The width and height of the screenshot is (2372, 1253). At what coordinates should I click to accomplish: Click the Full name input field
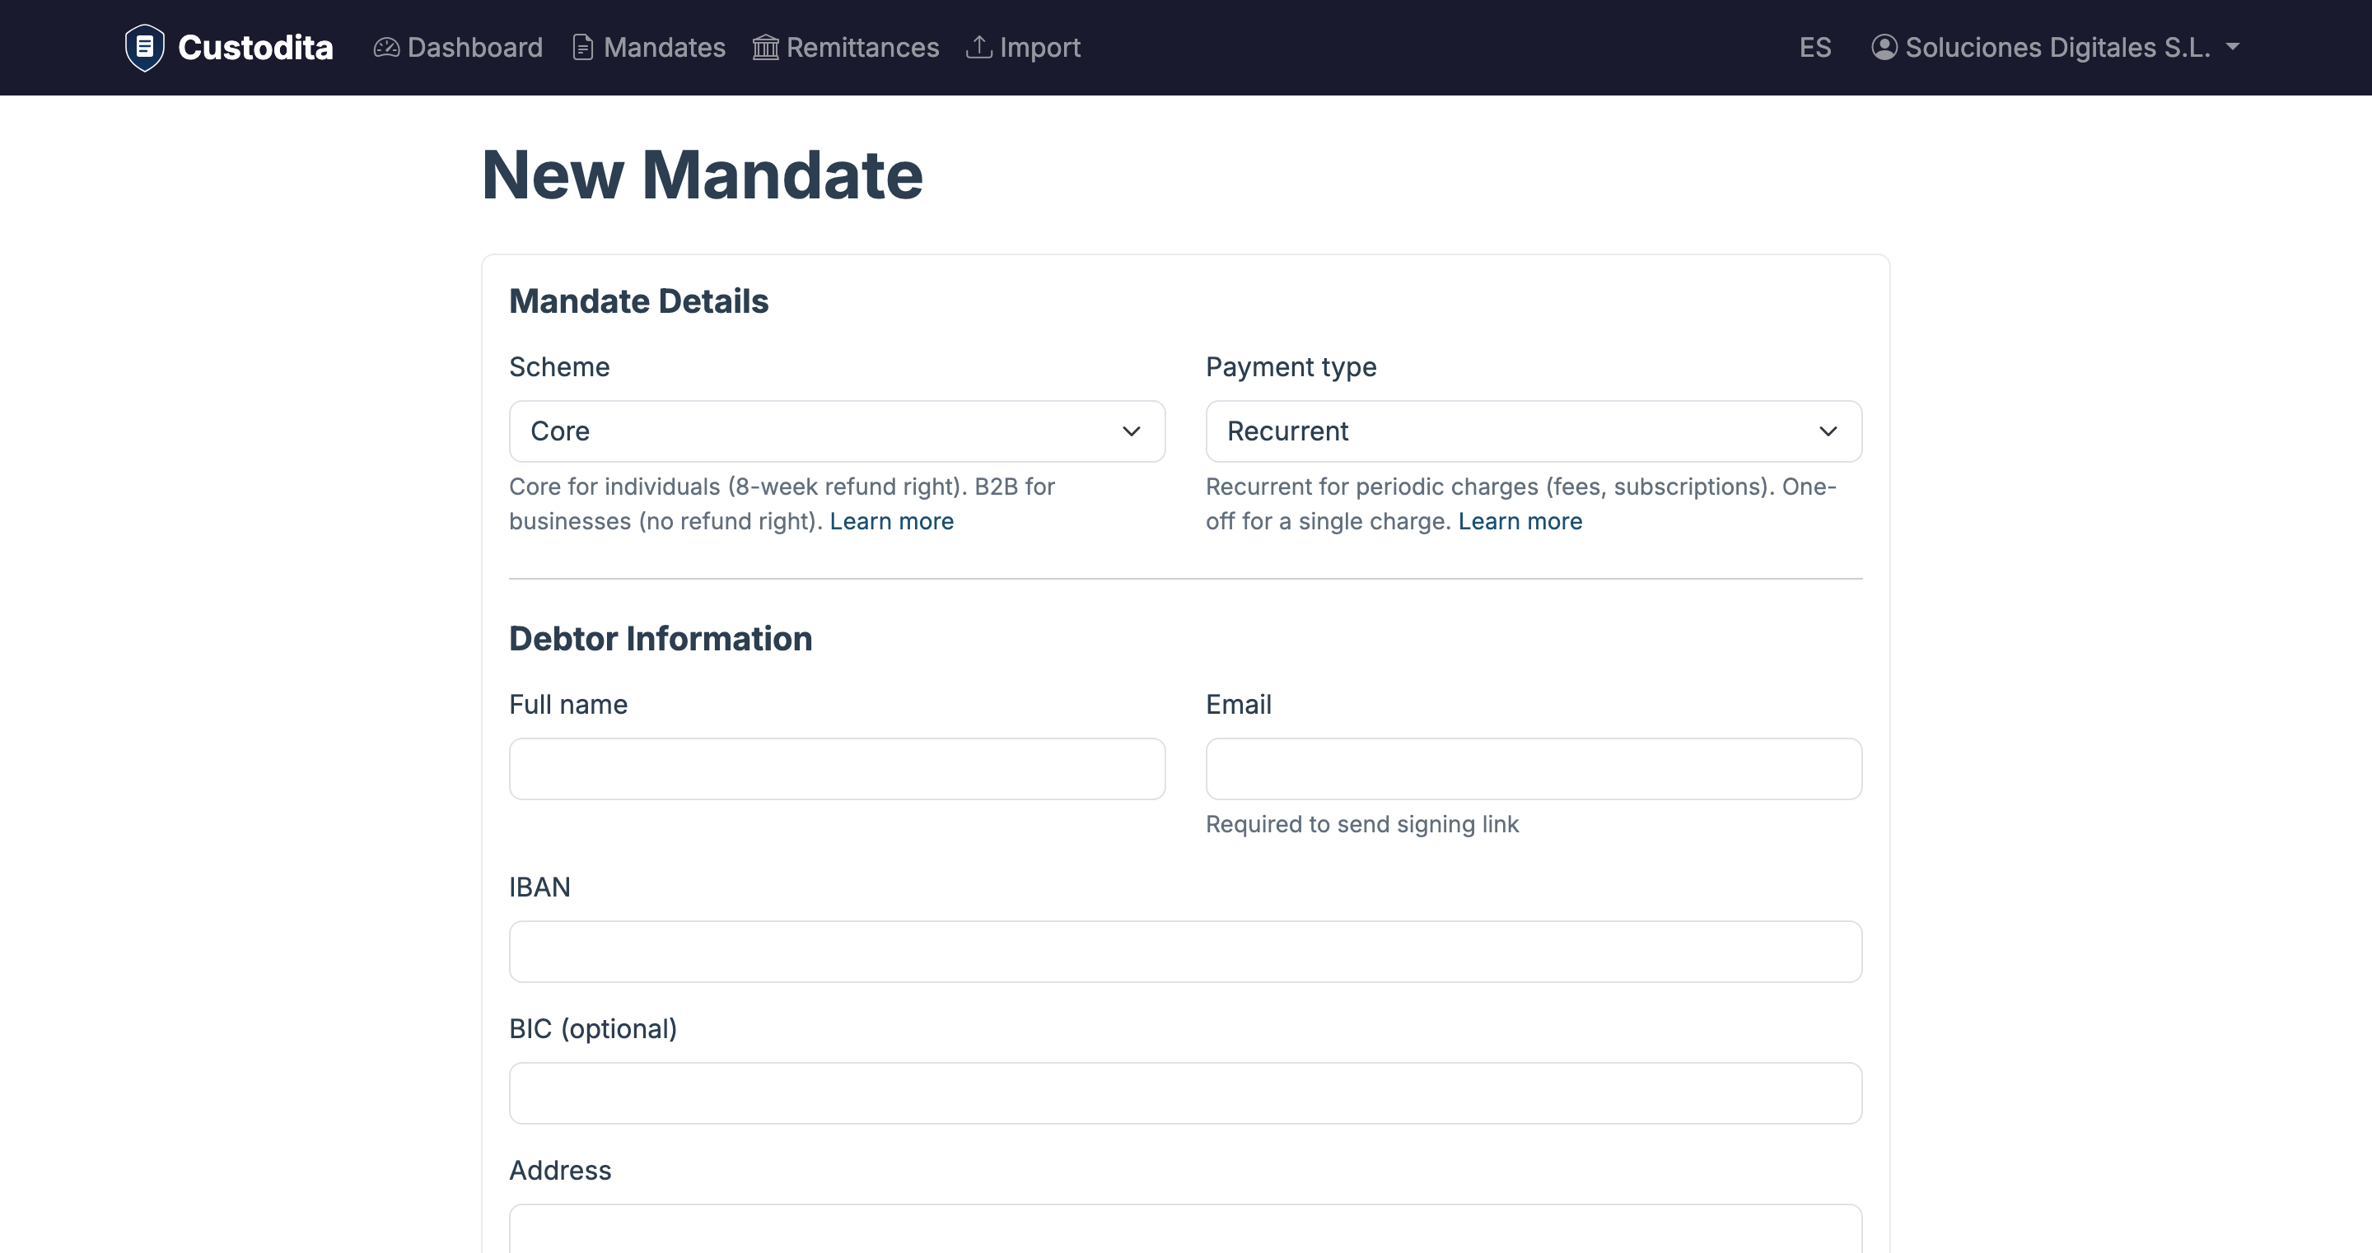tap(836, 768)
